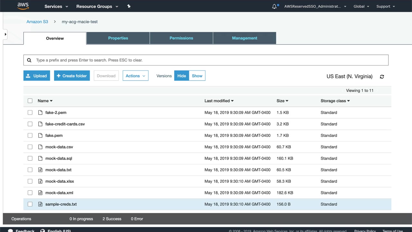Click the sample-creds.txt text file icon
Viewport: 412px width, 232px height.
pos(40,204)
